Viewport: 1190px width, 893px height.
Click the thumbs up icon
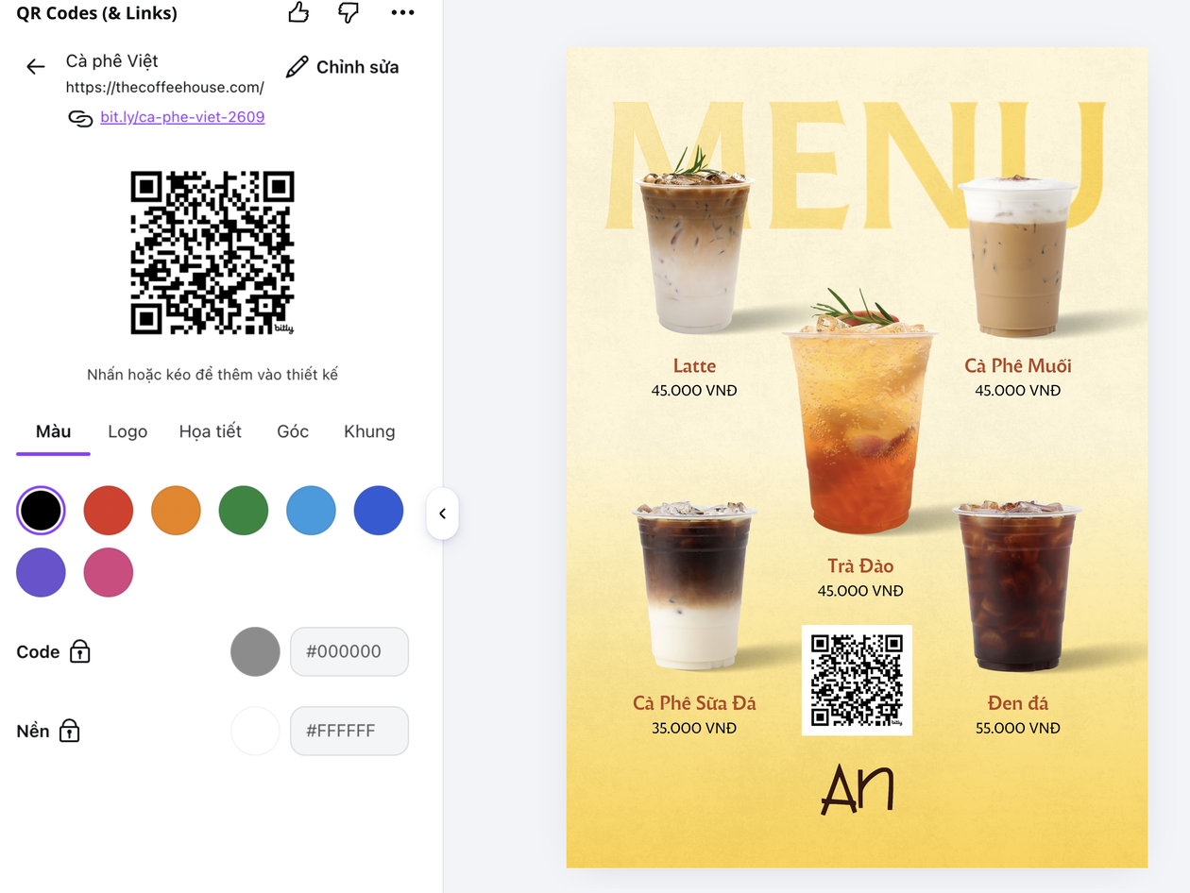coord(298,12)
